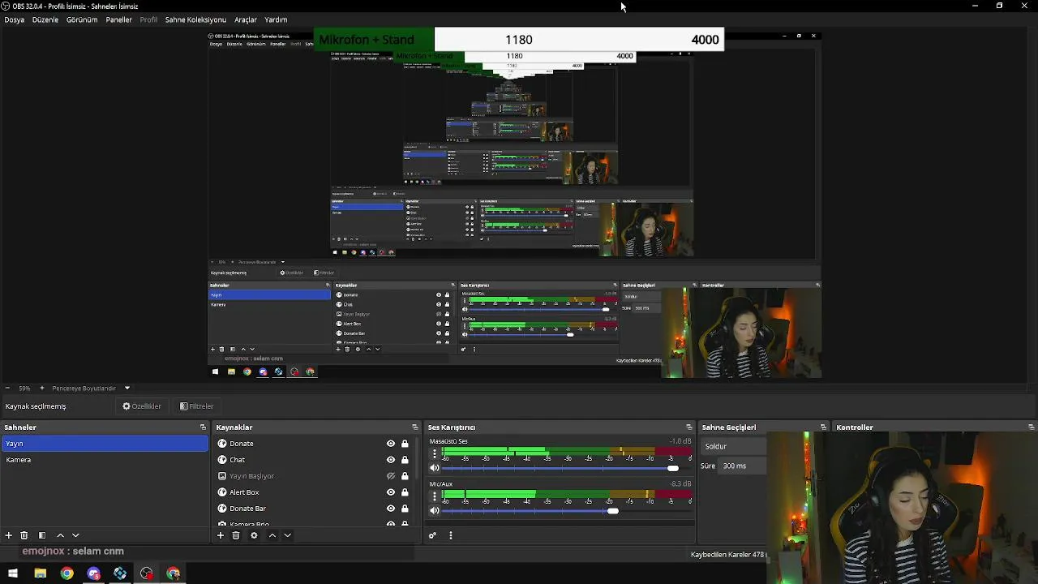Open the Görünüm menu

(82, 19)
